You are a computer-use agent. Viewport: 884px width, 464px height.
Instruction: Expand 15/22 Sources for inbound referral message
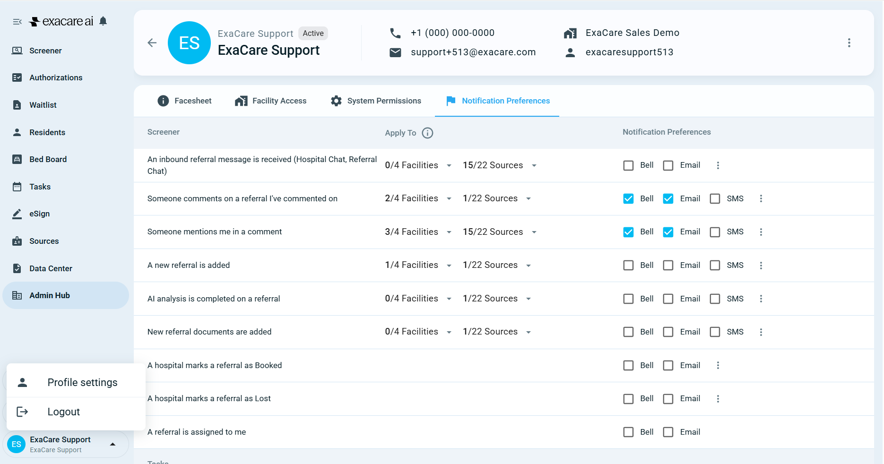(x=500, y=165)
